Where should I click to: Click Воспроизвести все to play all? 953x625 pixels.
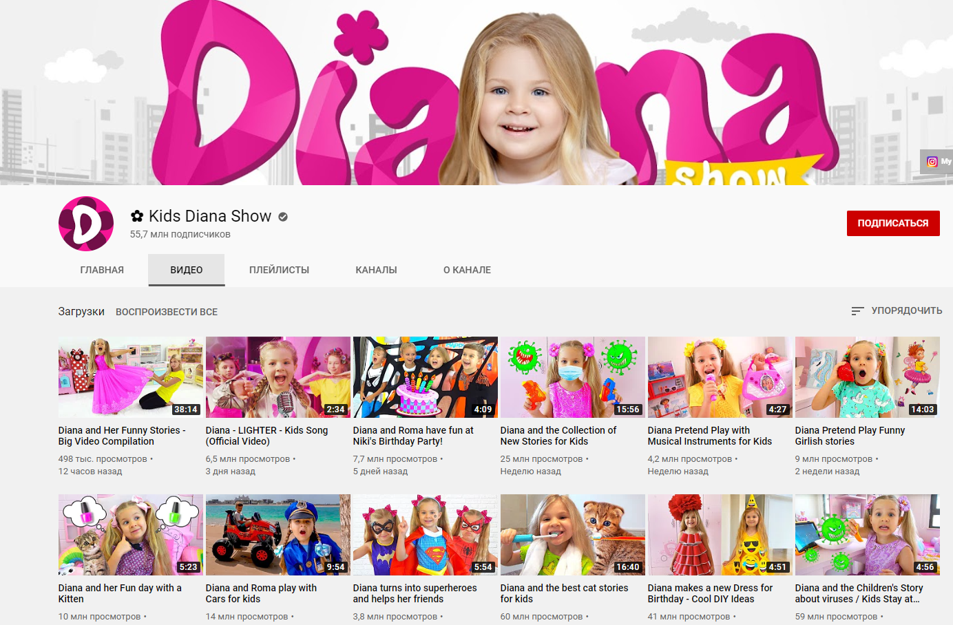(x=167, y=312)
